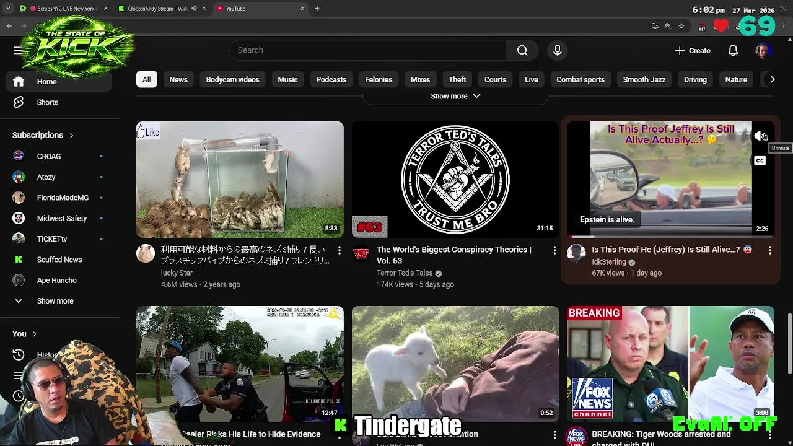Click the search magnifier button
This screenshot has height=446, width=793.
point(522,50)
